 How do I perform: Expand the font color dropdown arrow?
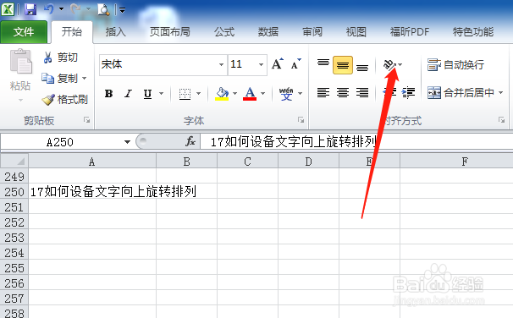263,94
